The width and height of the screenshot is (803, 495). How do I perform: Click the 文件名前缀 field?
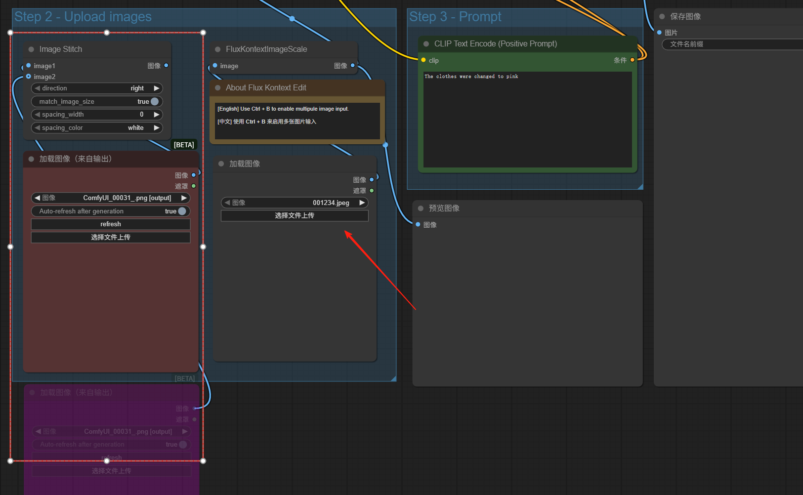pos(732,44)
